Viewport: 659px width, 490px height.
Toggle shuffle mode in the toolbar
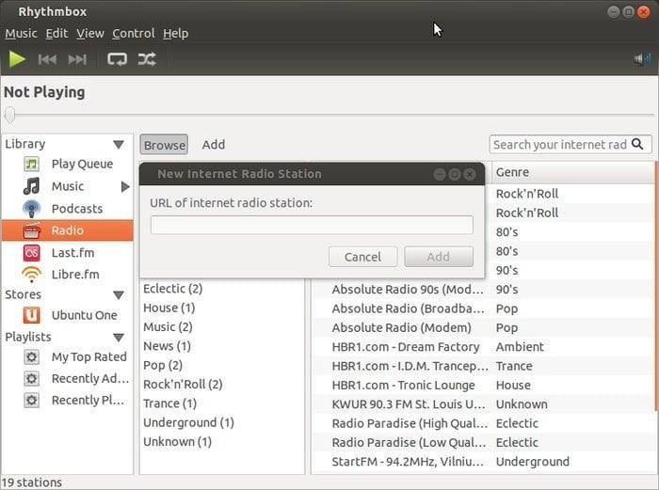(x=147, y=59)
